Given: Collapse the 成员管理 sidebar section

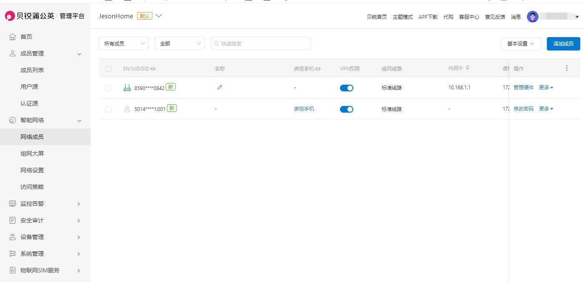Looking at the screenshot, I should tap(79, 54).
